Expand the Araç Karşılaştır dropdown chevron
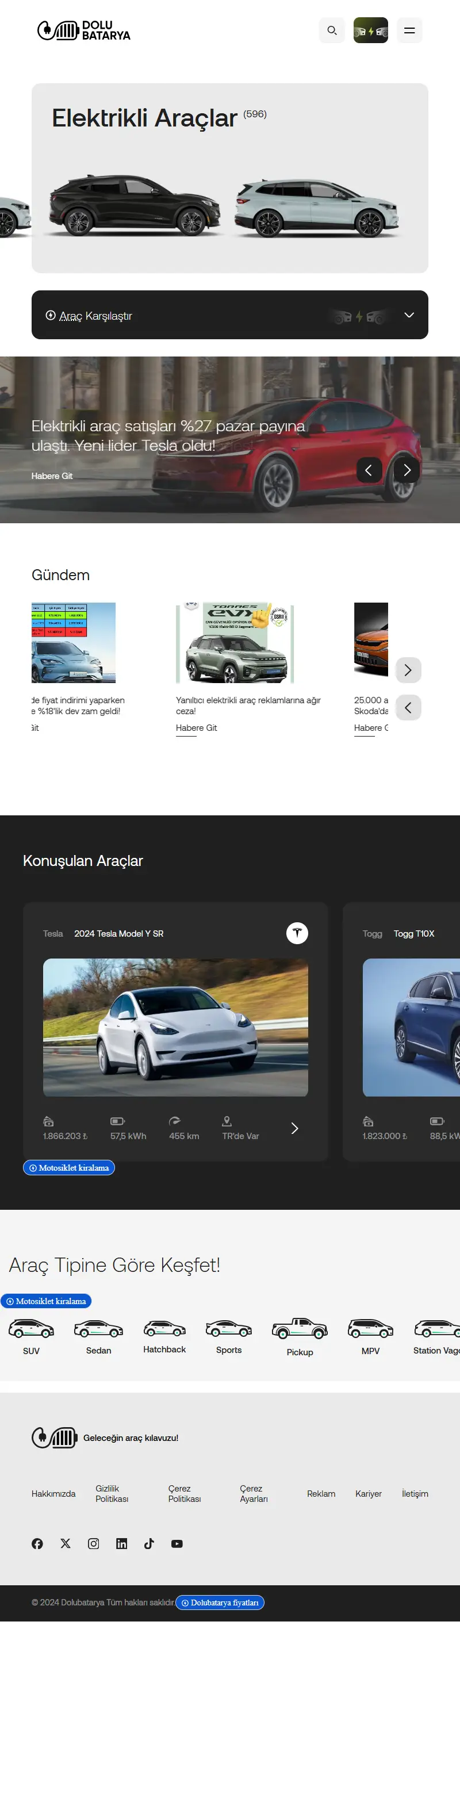This screenshot has height=1794, width=460. (409, 315)
